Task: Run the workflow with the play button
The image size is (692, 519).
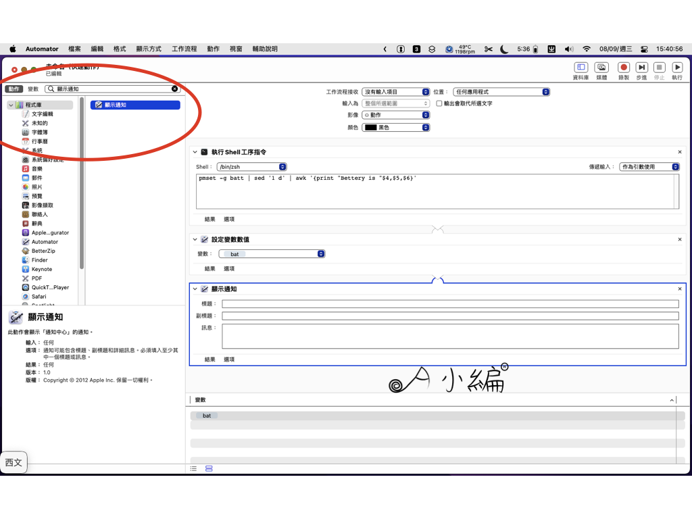Action: [x=677, y=67]
